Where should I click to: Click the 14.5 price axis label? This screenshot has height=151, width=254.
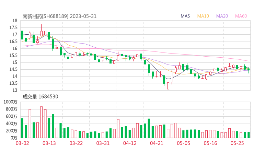click(13, 69)
